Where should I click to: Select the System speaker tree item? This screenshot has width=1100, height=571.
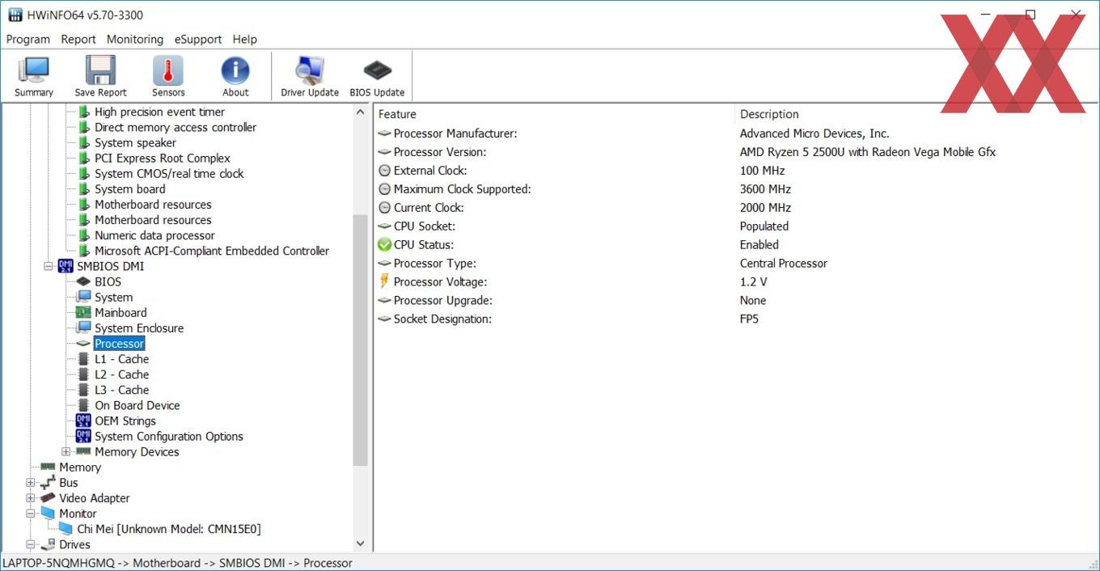tap(135, 142)
